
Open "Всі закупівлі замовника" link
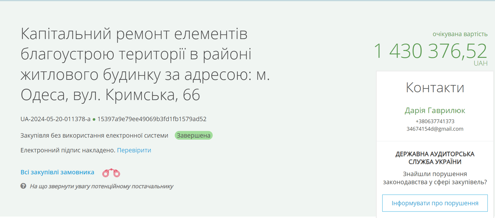point(57,172)
